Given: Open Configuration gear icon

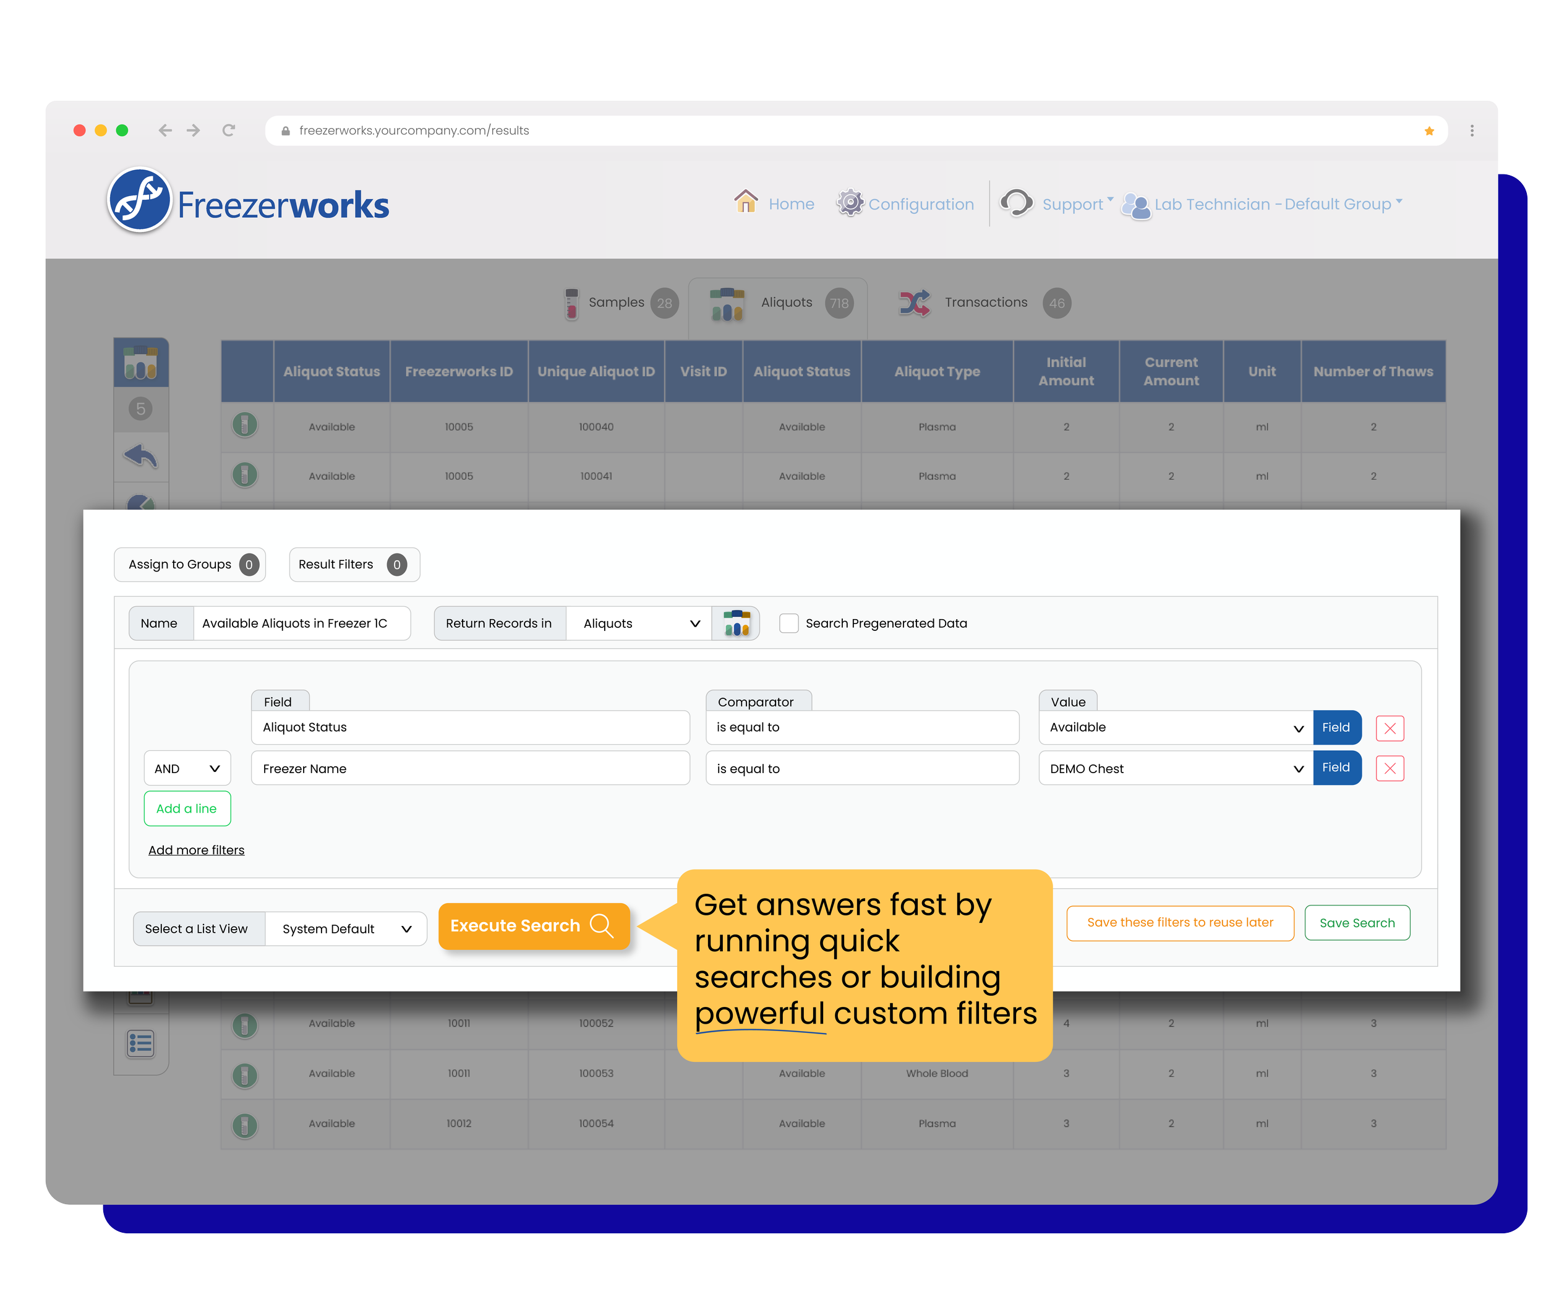Looking at the screenshot, I should pyautogui.click(x=850, y=203).
